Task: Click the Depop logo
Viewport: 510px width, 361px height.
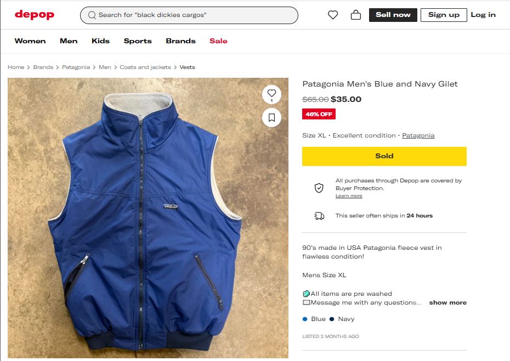Action: tap(35, 15)
